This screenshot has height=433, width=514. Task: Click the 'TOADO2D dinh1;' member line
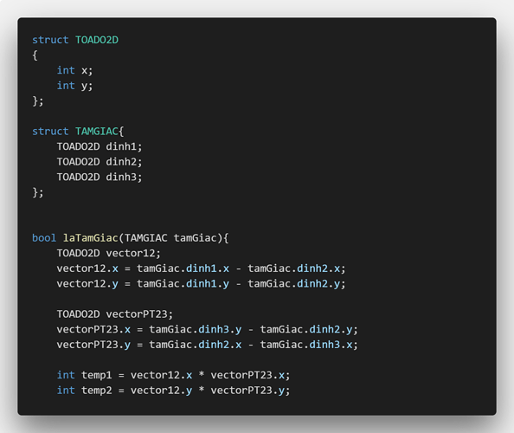(100, 146)
